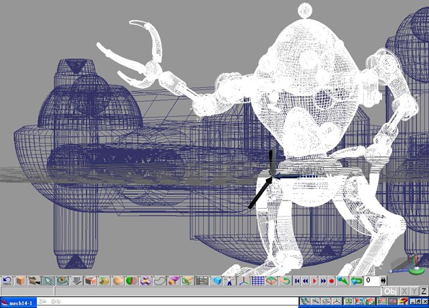Image resolution: width=429 pixels, height=308 pixels.
Task: Click the frame number input field
Action: click(371, 280)
